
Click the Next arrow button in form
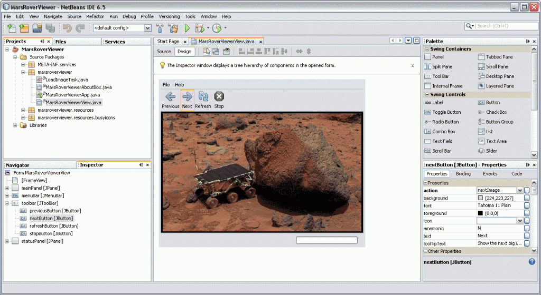(x=187, y=100)
